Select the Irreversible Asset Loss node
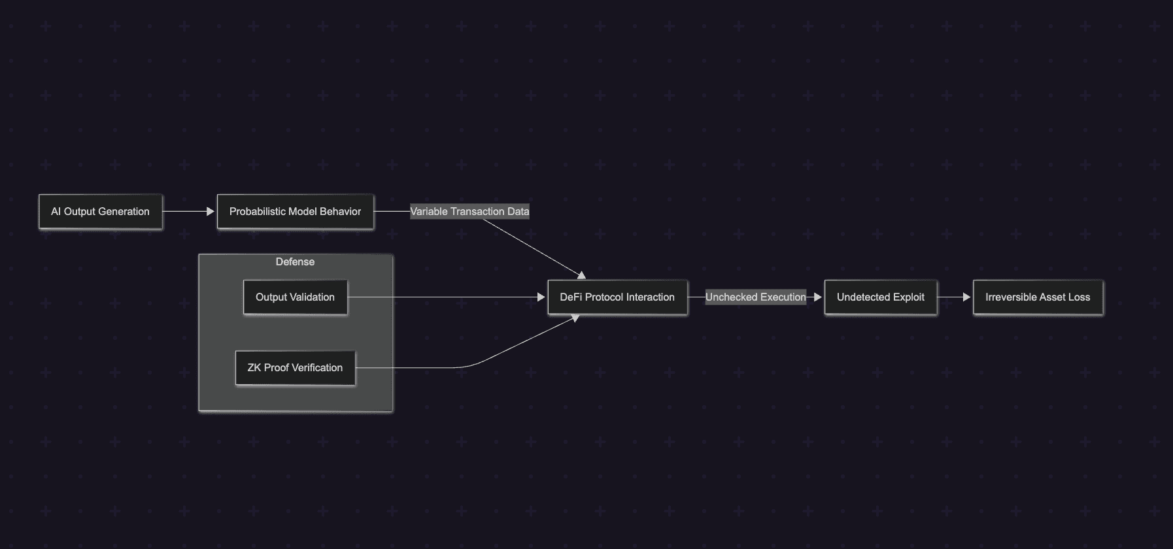 [x=1038, y=297]
